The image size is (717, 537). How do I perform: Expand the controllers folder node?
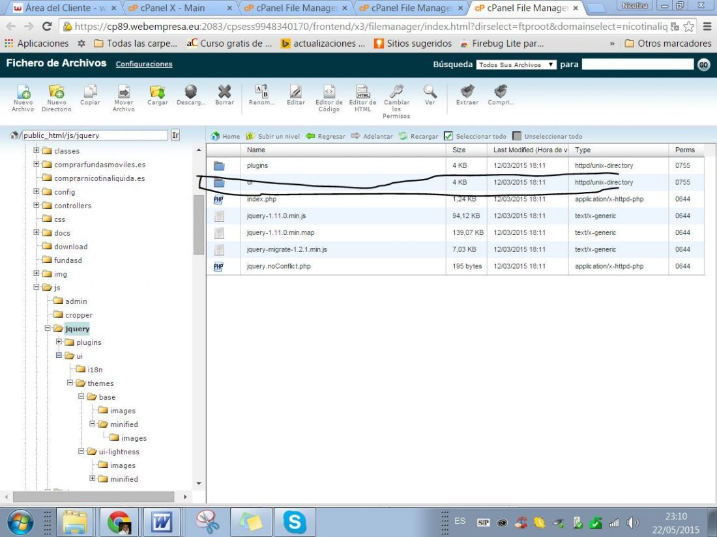point(36,205)
